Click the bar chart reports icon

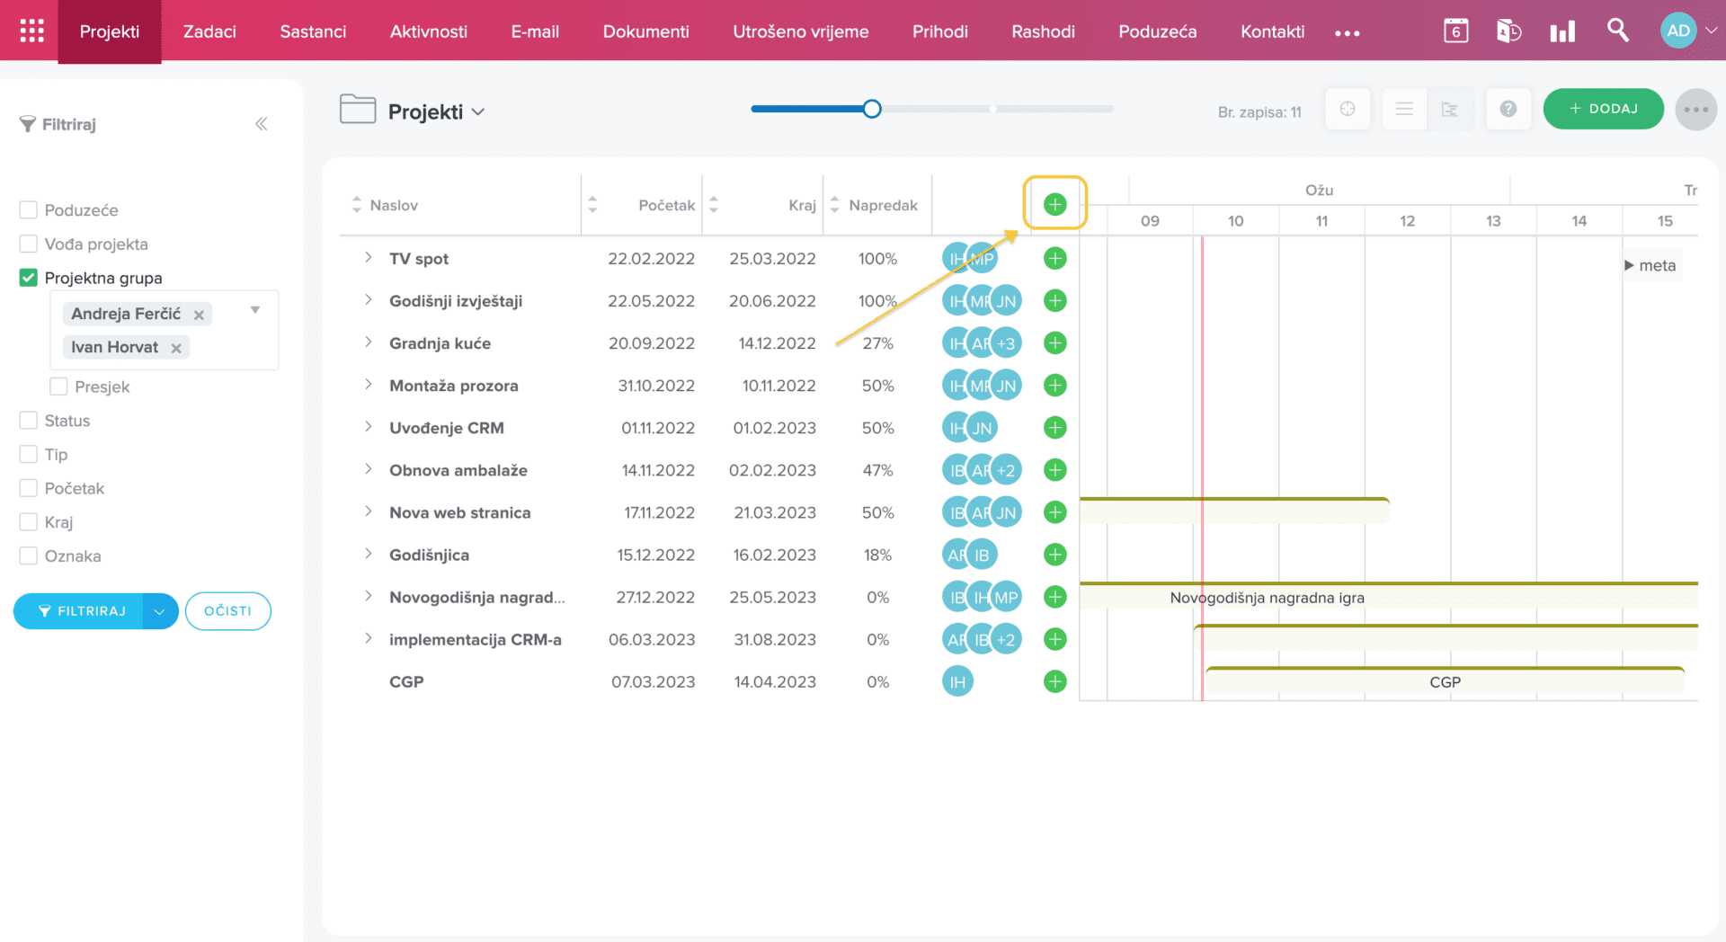[x=1562, y=31]
